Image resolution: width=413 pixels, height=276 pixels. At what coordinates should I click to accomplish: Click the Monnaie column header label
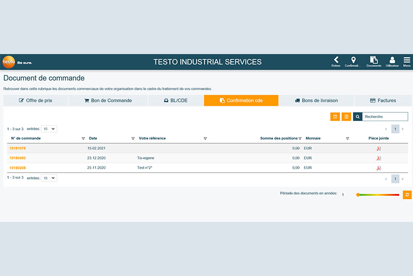click(313, 139)
